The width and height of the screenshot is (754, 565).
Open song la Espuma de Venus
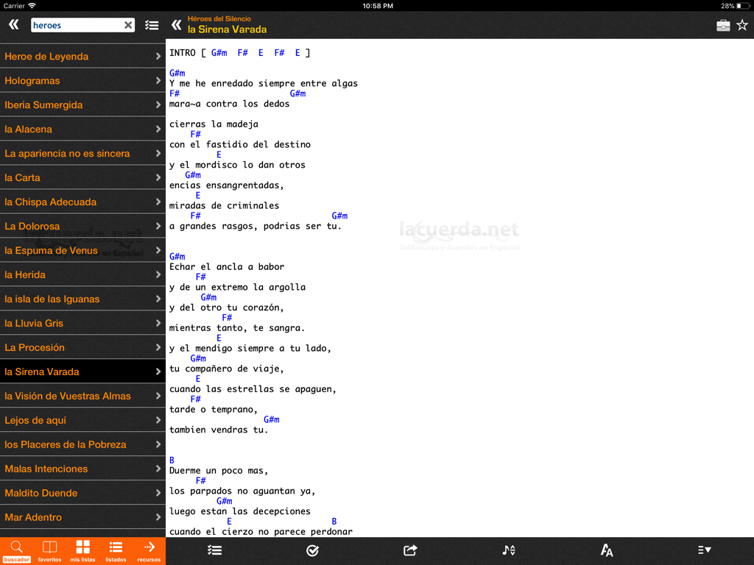[x=82, y=250]
